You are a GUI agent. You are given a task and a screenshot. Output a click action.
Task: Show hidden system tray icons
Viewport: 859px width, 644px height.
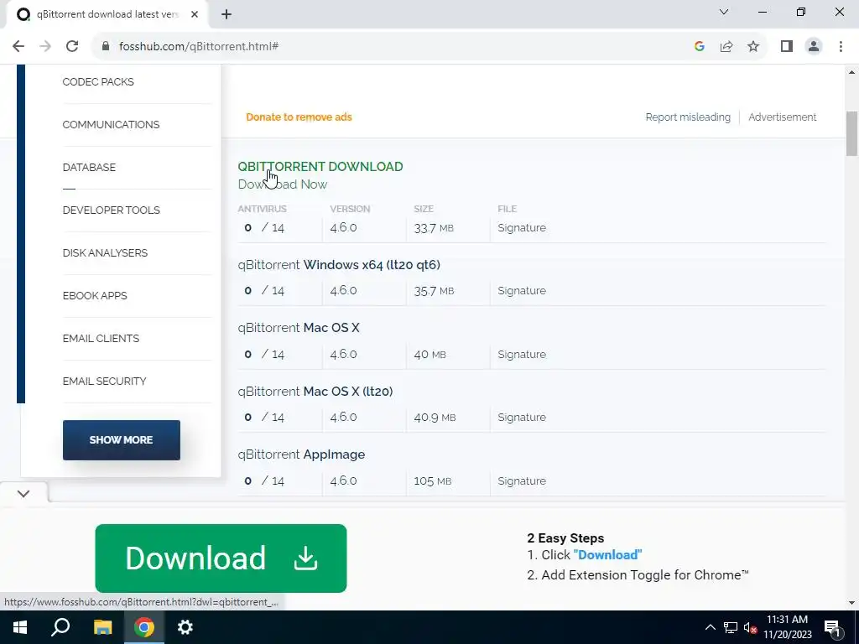tap(710, 627)
